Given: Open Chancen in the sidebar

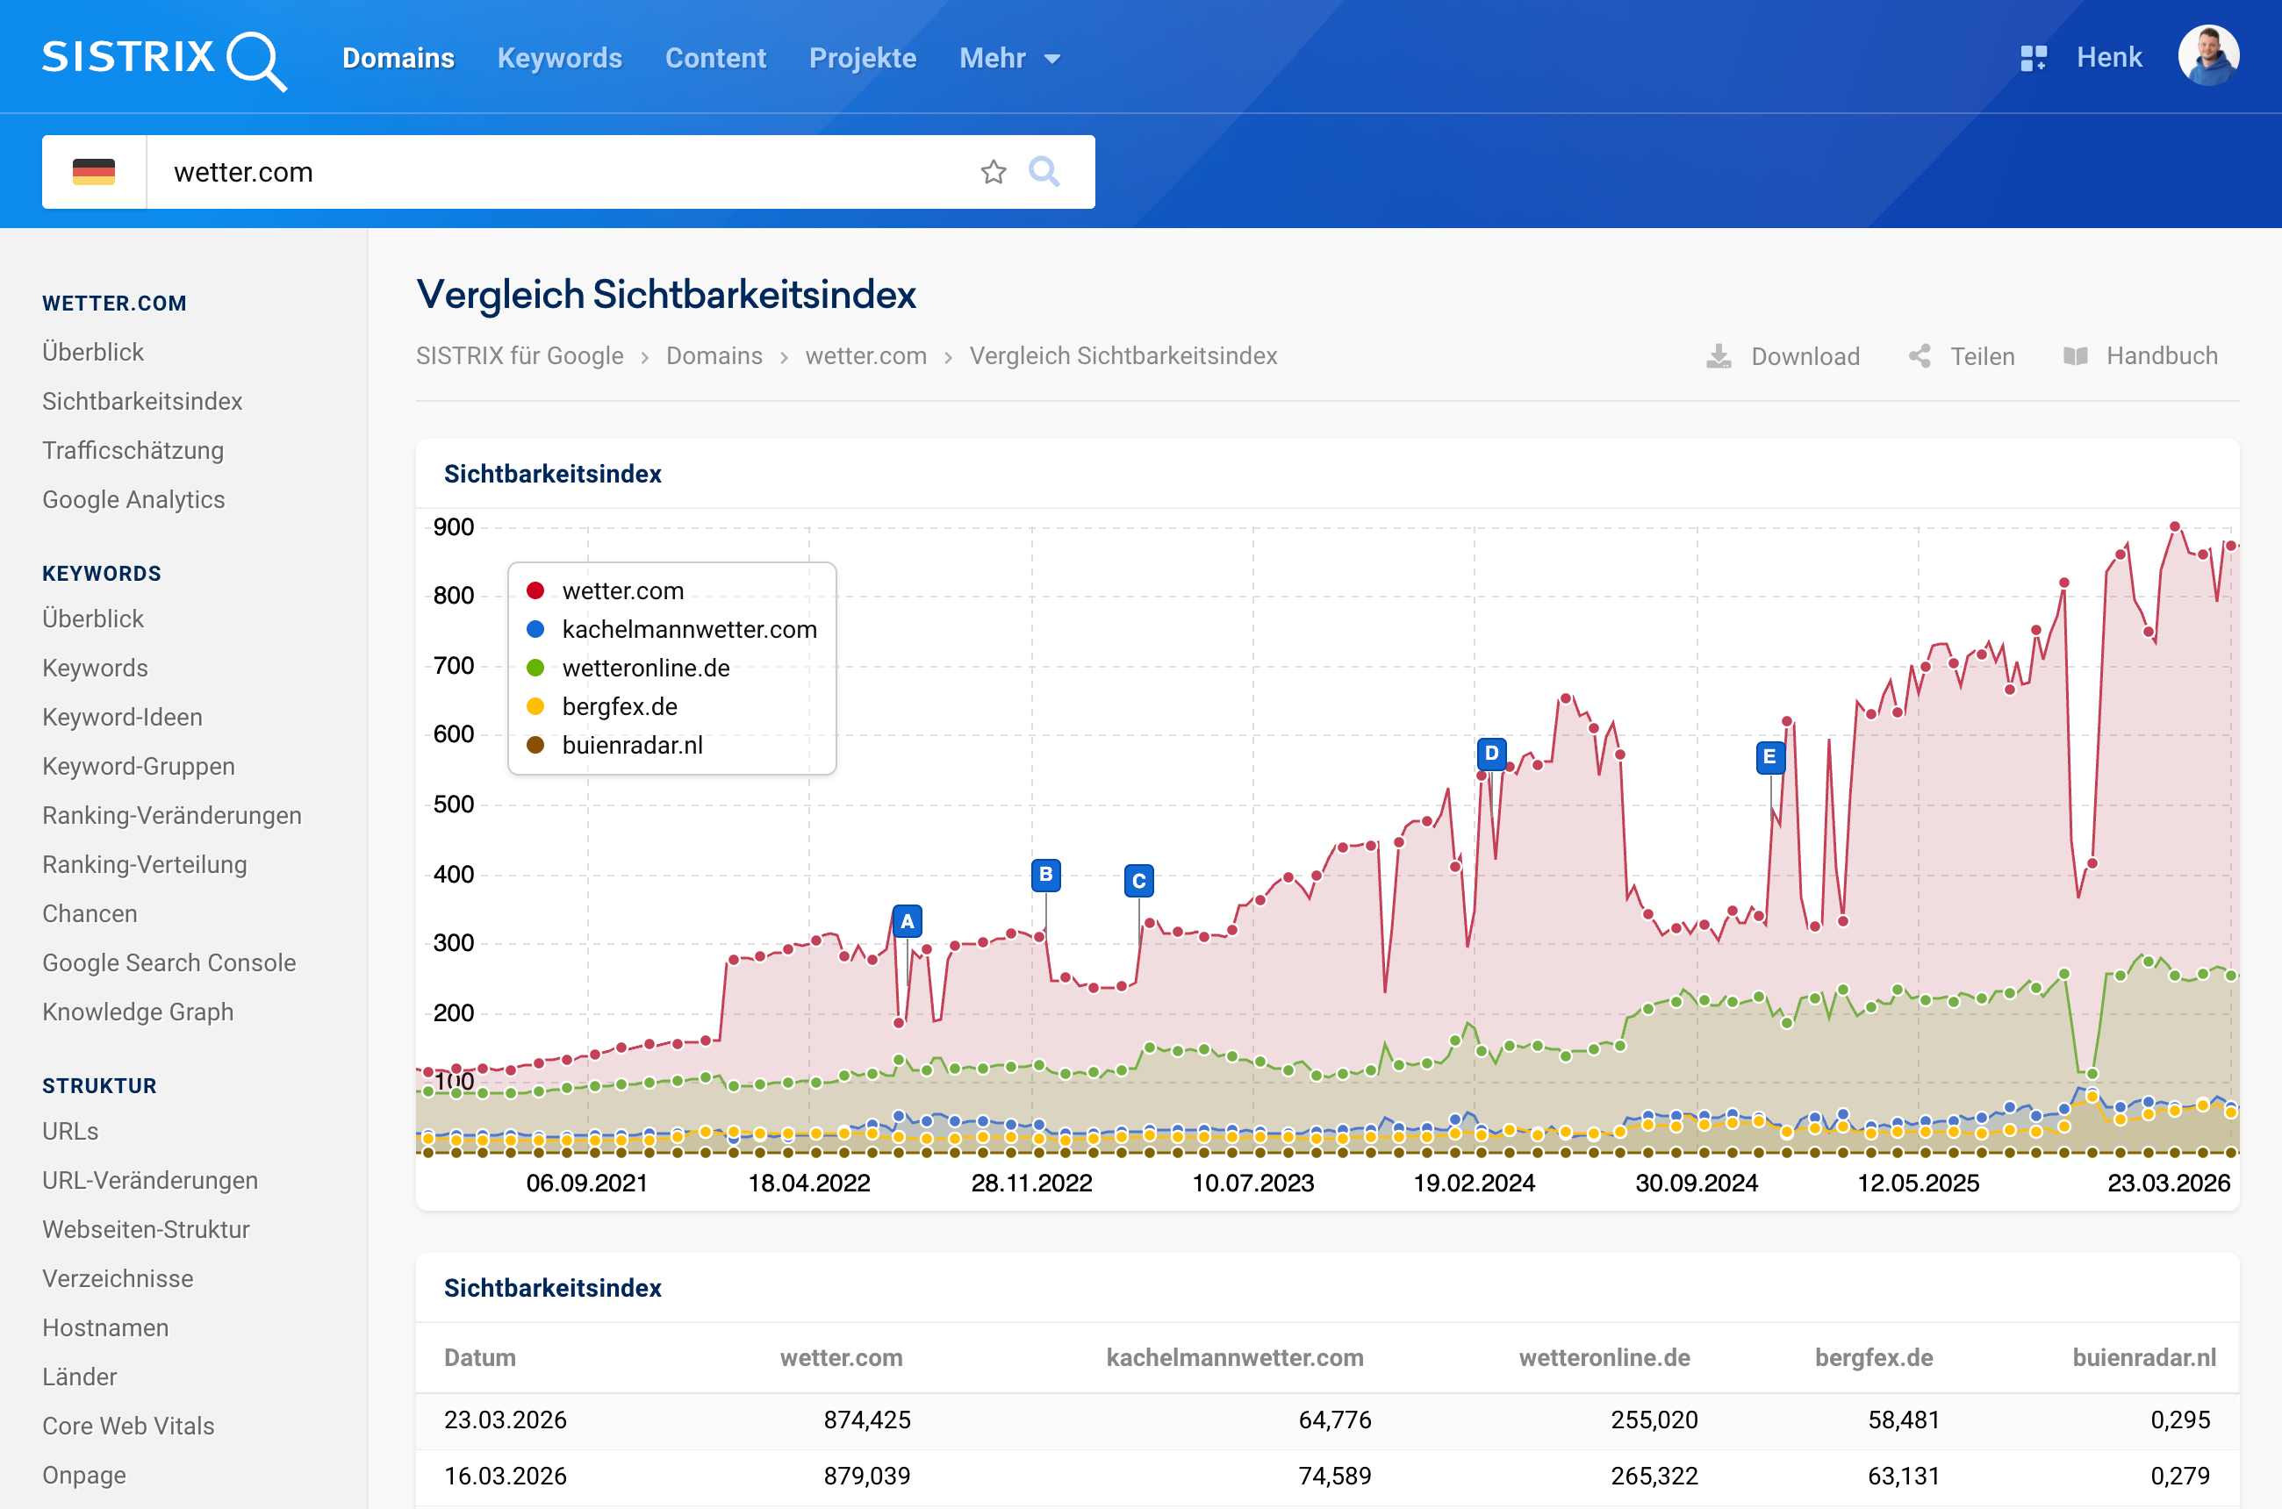Looking at the screenshot, I should point(90,913).
